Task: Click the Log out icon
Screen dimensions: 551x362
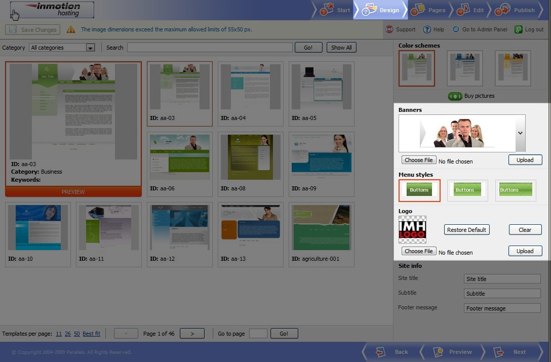Action: pyautogui.click(x=518, y=29)
